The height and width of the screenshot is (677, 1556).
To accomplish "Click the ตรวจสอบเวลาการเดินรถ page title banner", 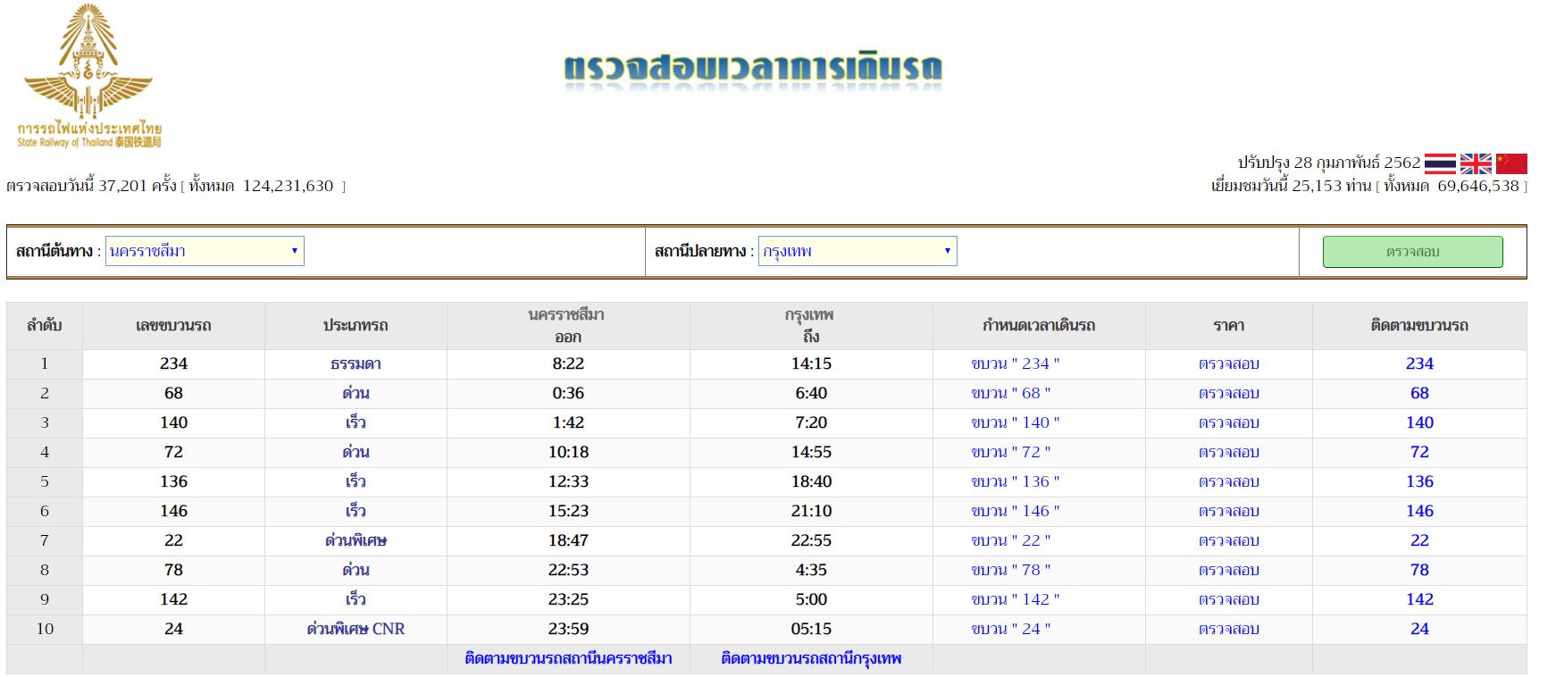I will pyautogui.click(x=753, y=70).
